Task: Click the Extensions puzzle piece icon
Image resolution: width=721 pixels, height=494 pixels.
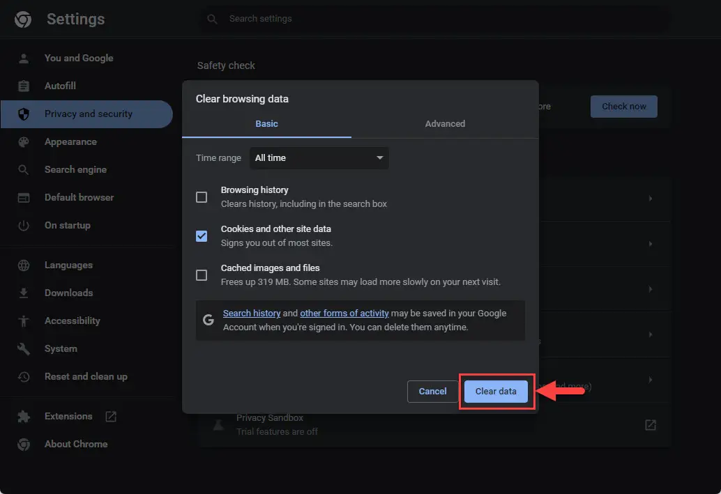Action: (24, 417)
